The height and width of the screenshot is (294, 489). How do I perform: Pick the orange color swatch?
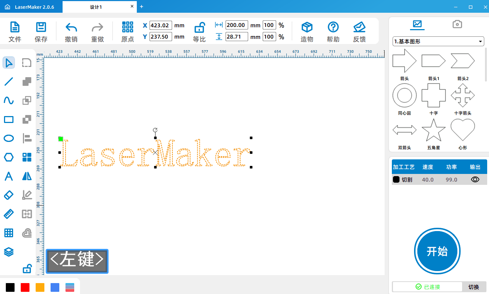click(x=40, y=287)
